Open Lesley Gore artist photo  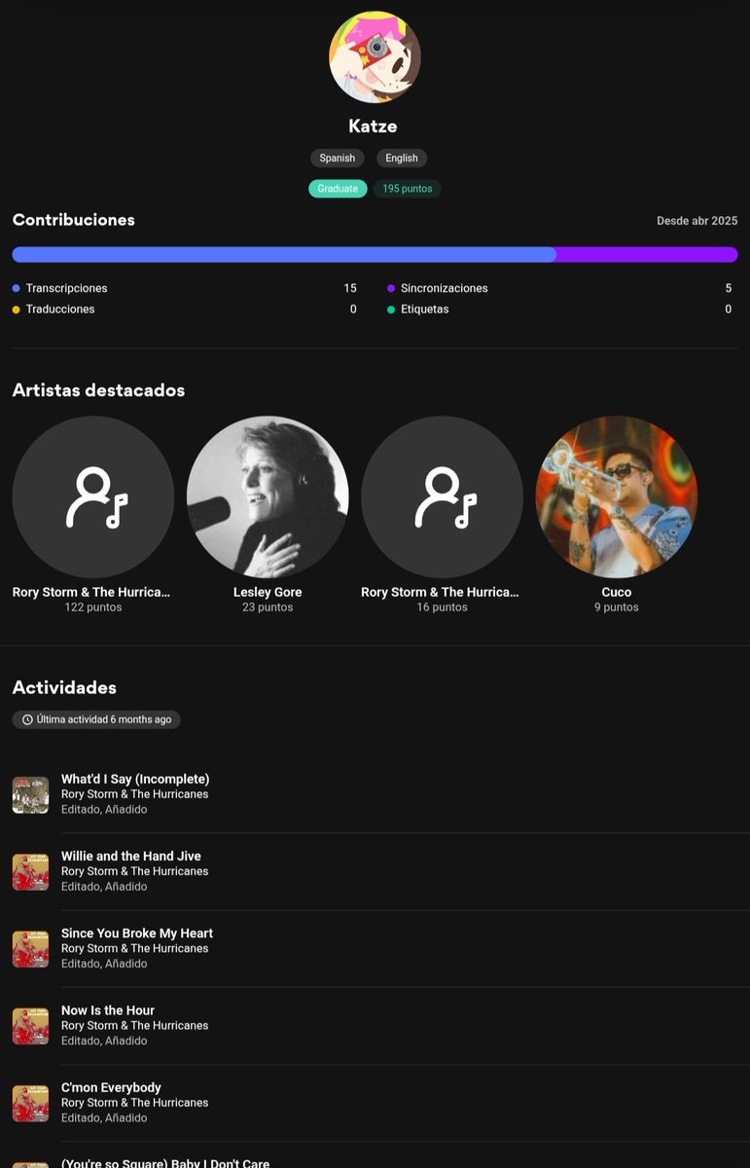click(268, 497)
